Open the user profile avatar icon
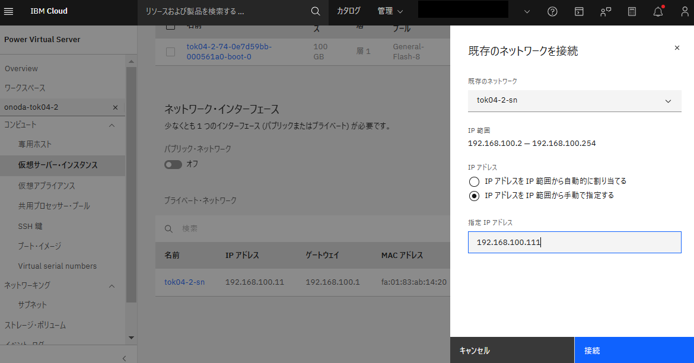The width and height of the screenshot is (694, 363). pos(685,12)
